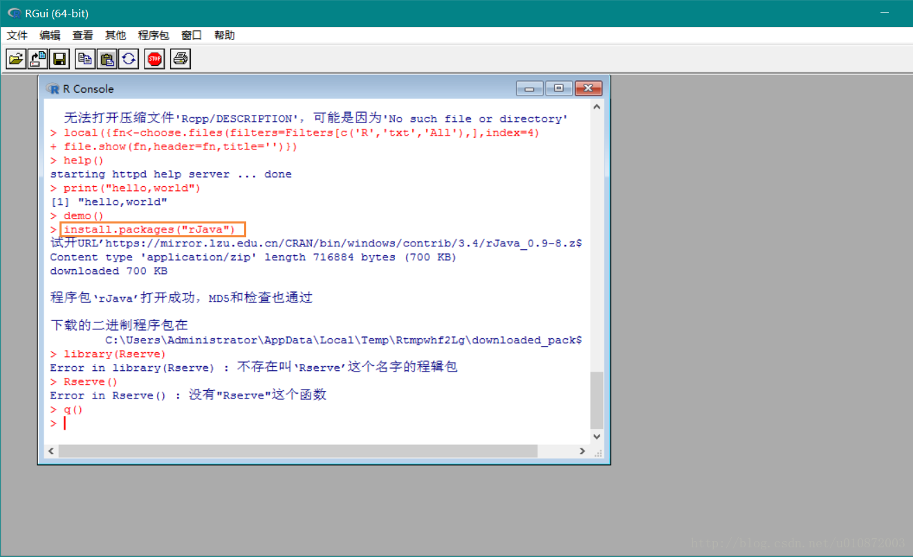This screenshot has width=913, height=557.
Task: Click the Copy toolbar icon
Action: [85, 59]
